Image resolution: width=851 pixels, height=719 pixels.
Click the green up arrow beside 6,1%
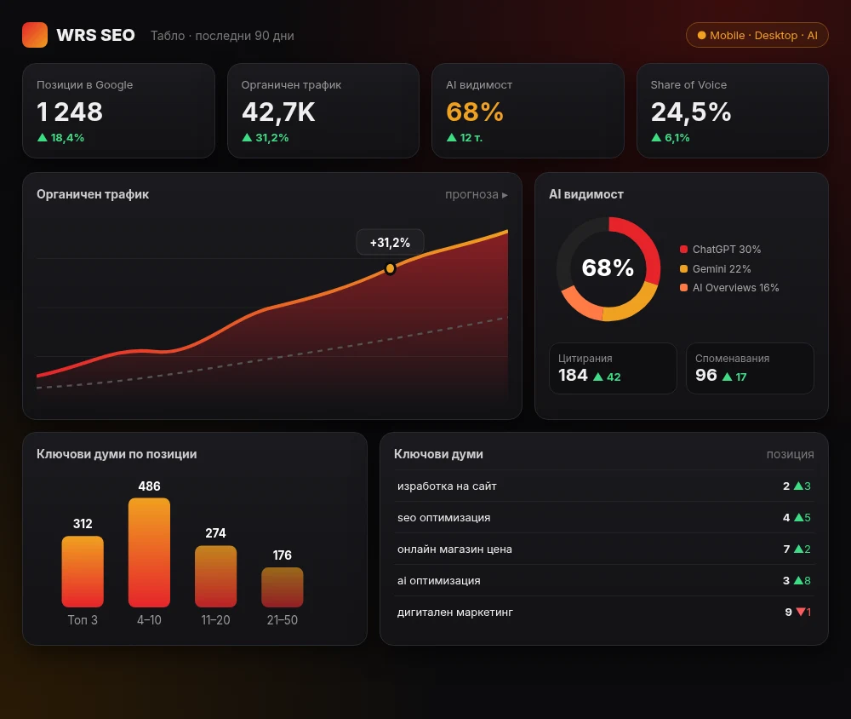click(x=656, y=137)
